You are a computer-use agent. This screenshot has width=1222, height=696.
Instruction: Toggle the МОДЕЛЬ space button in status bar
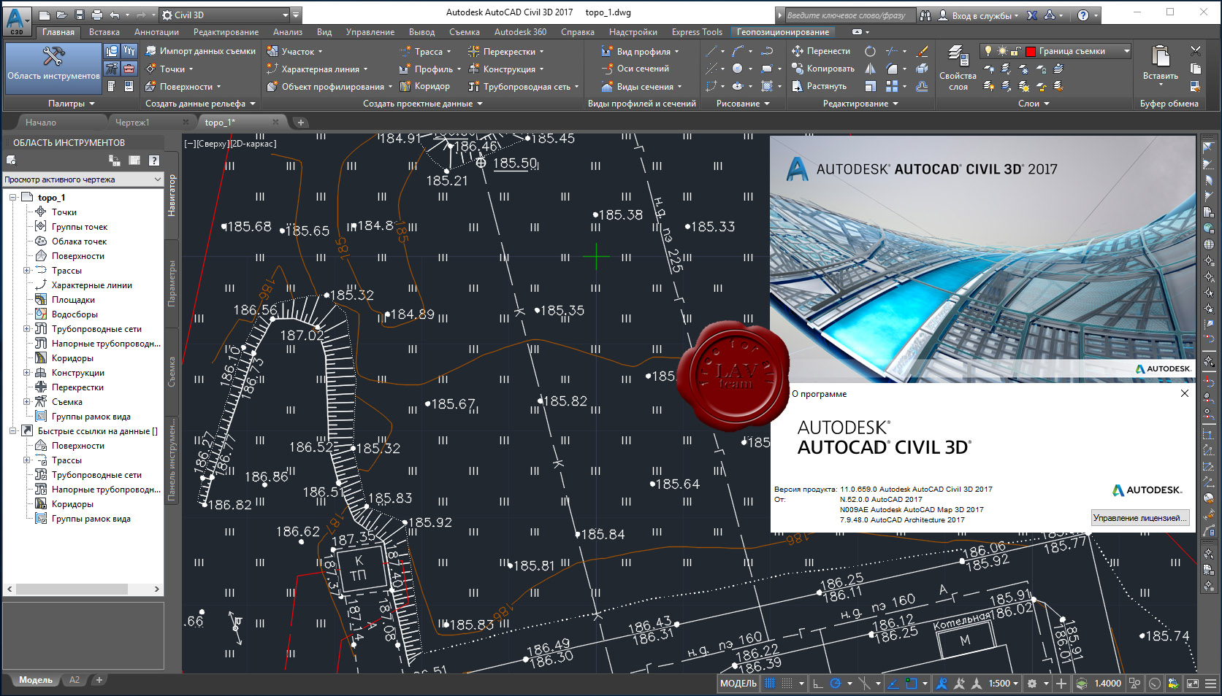point(738,684)
